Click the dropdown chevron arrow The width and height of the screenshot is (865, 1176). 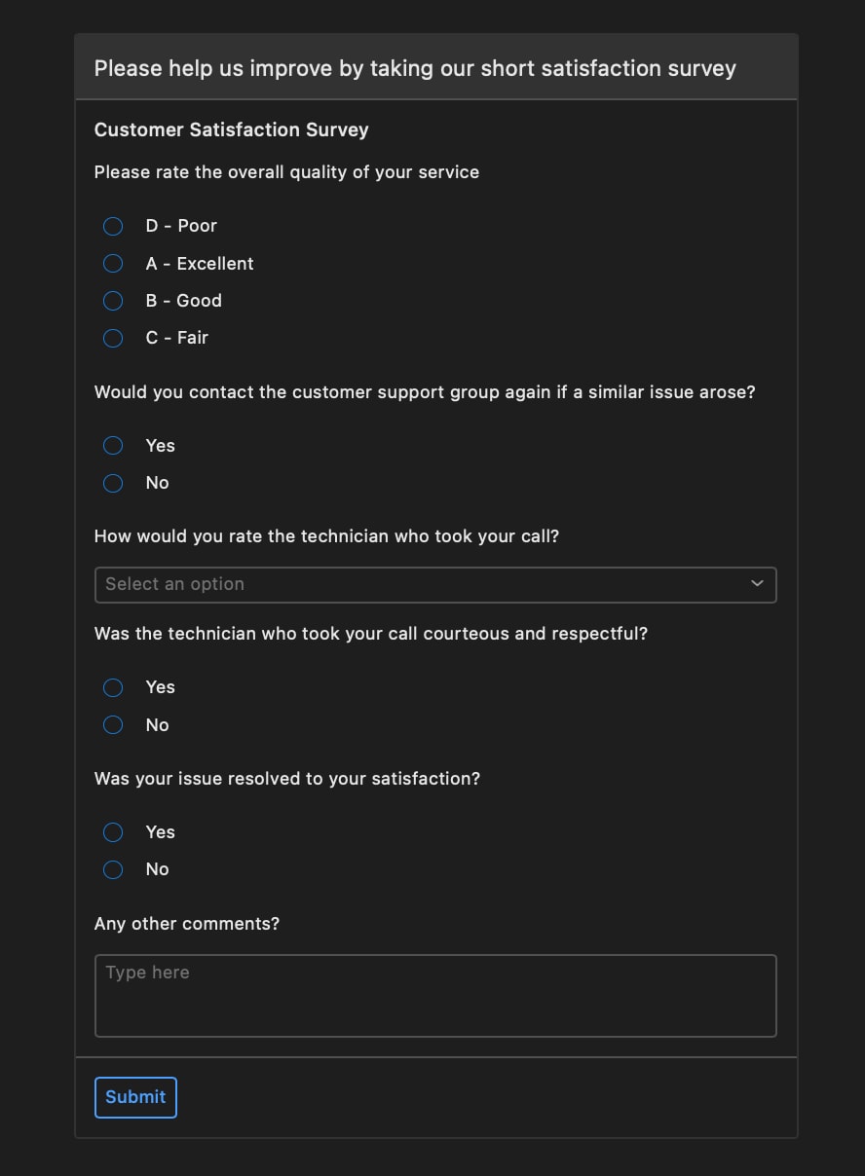click(757, 584)
